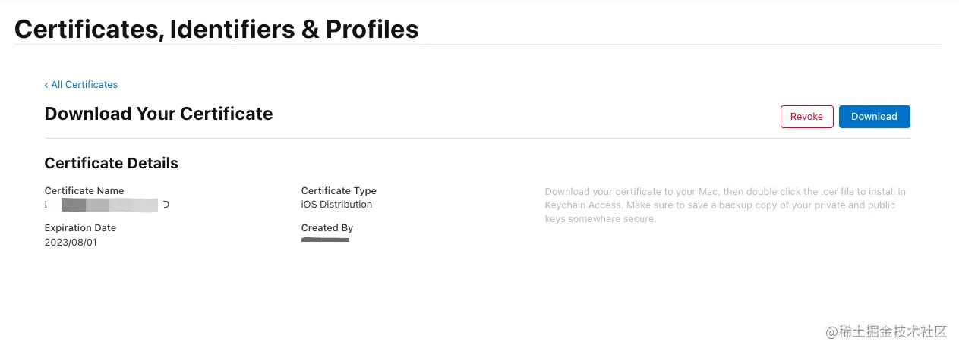Click the Certificate Name label
Screen dimensions: 959x351
point(84,191)
